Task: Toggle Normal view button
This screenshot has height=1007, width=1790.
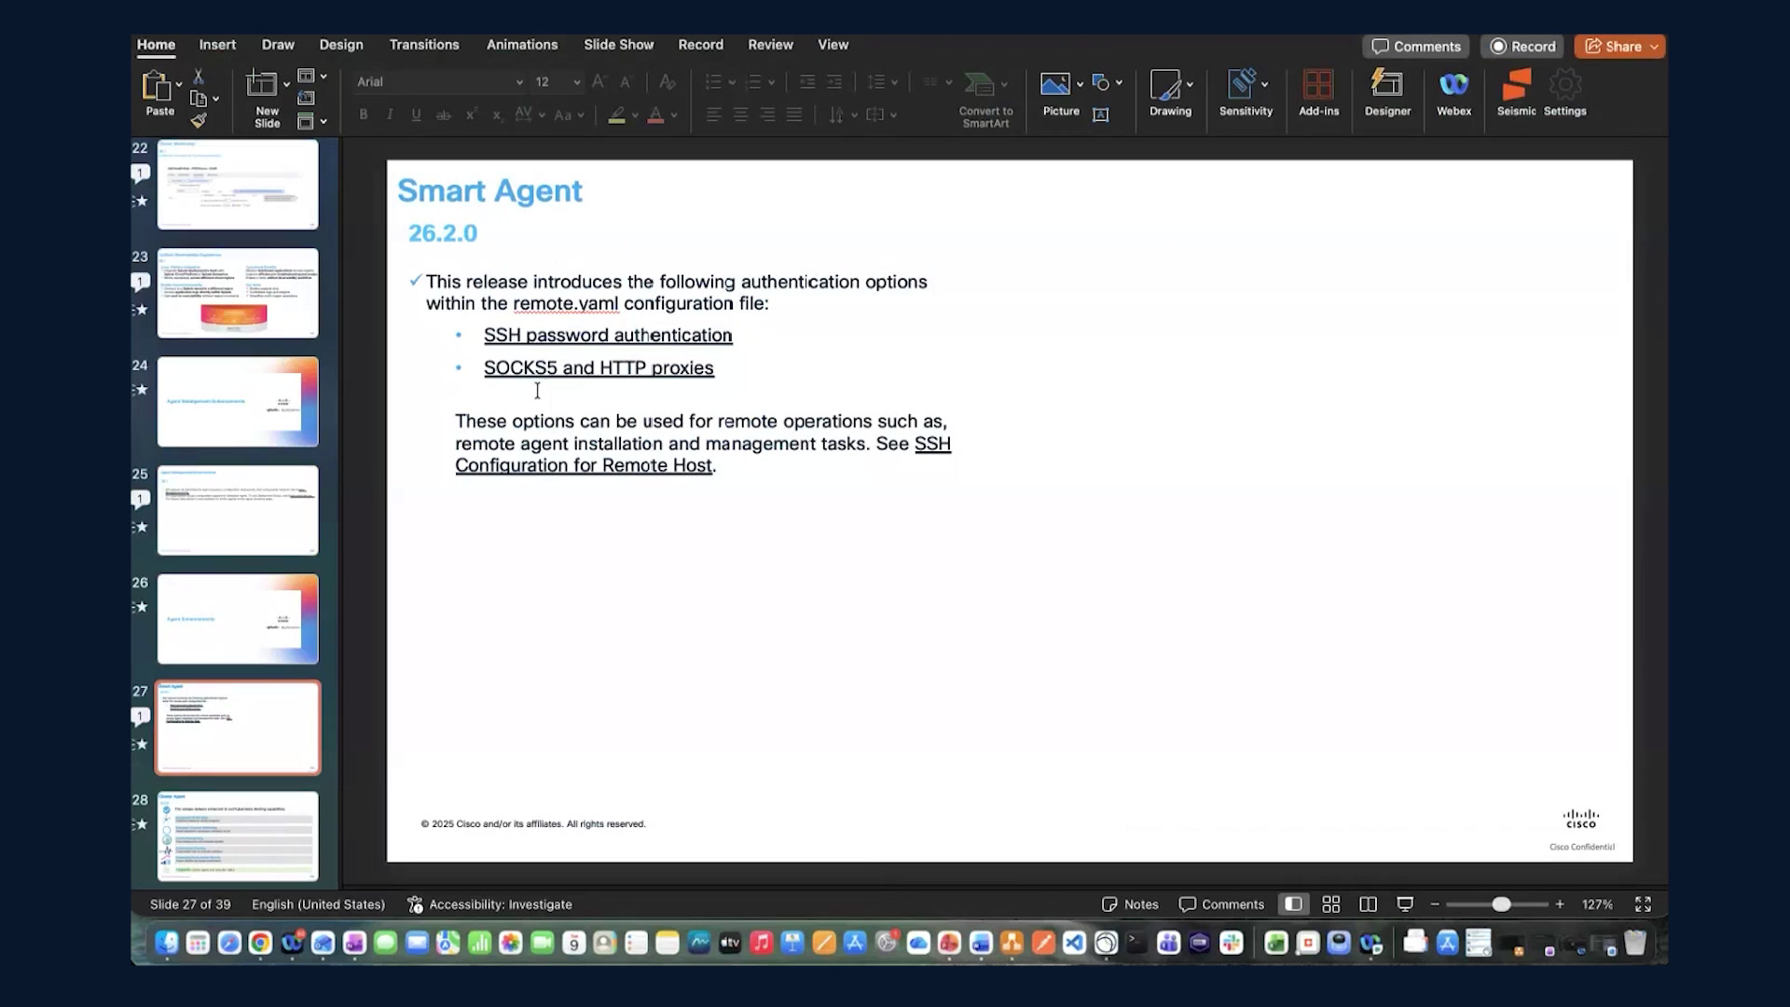Action: (x=1293, y=904)
